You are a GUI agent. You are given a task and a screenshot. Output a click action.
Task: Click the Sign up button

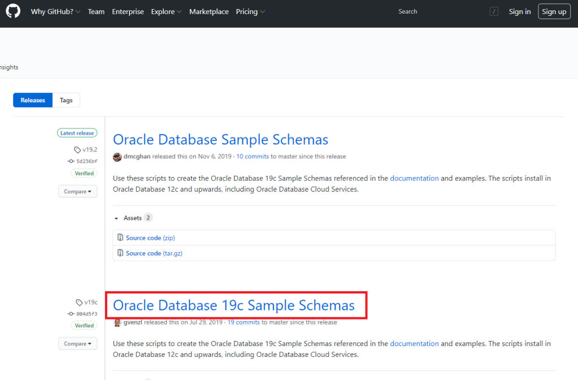tap(554, 11)
